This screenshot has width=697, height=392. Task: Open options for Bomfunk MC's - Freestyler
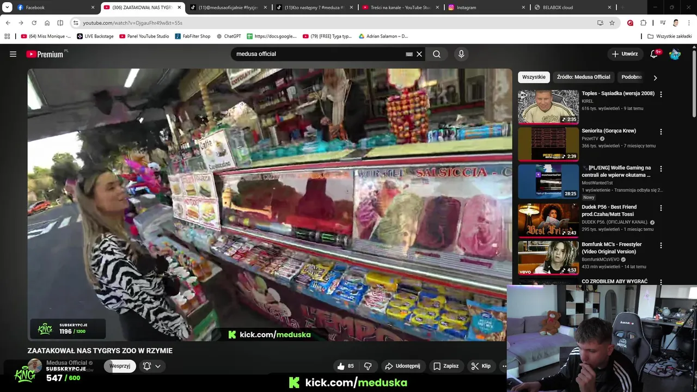coord(661,245)
